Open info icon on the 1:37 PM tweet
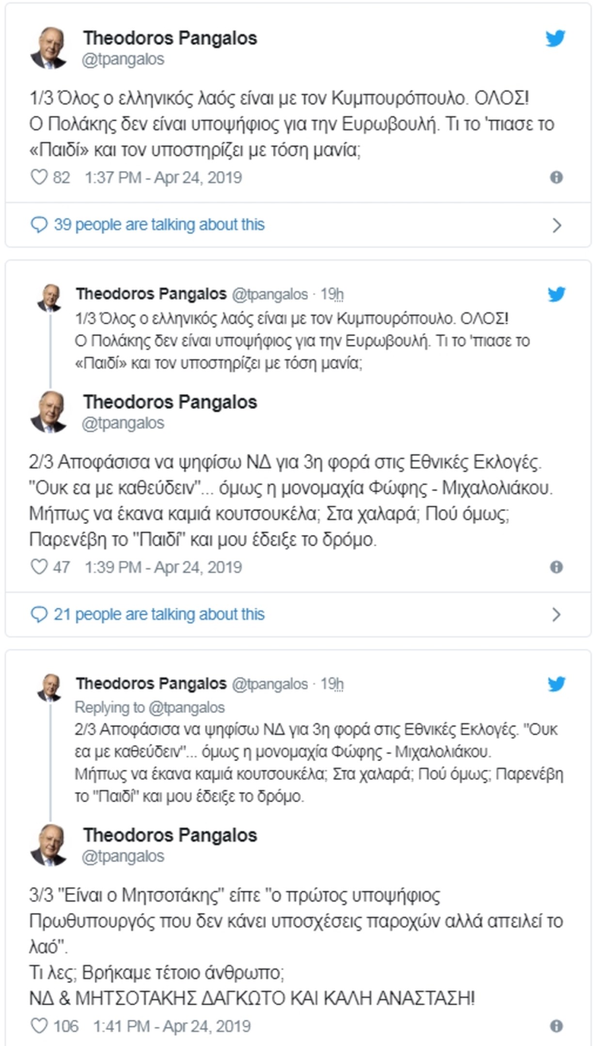Viewport: 600px width, 1046px height. click(556, 178)
